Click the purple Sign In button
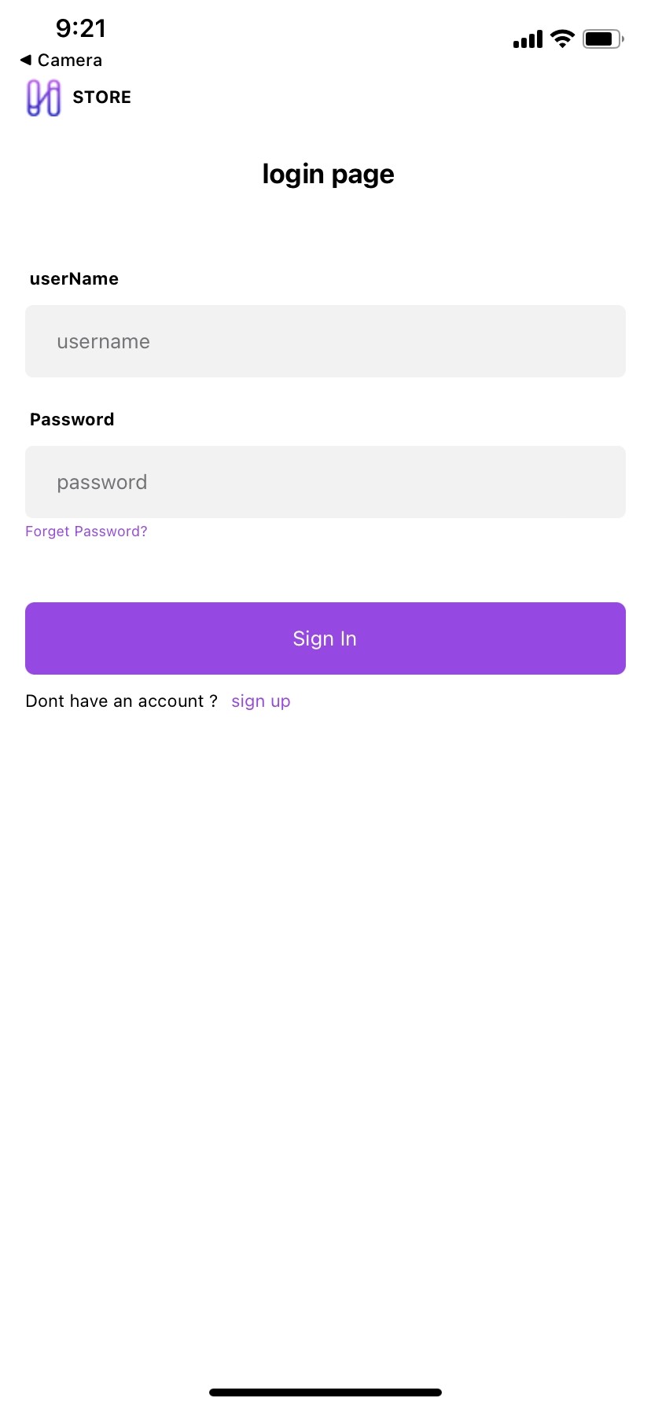Image resolution: width=651 pixels, height=1409 pixels. point(325,638)
